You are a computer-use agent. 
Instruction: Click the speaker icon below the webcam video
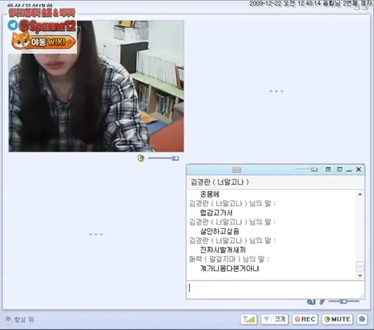coord(141,158)
